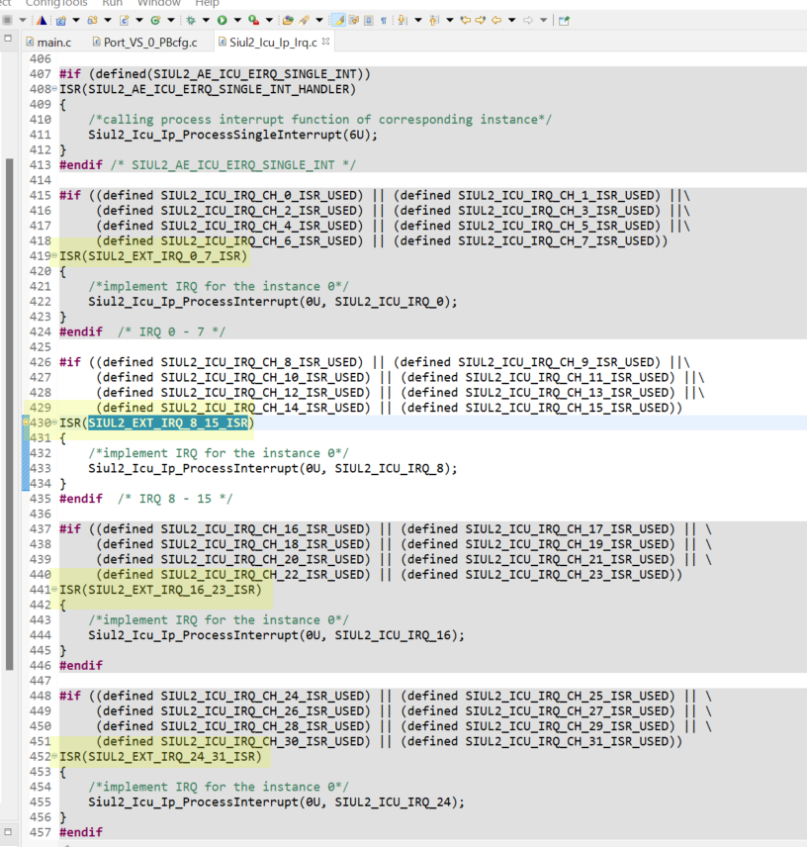Viewport: 807px width, 847px height.
Task: Open the Search dropdown arrow
Action: tap(319, 21)
